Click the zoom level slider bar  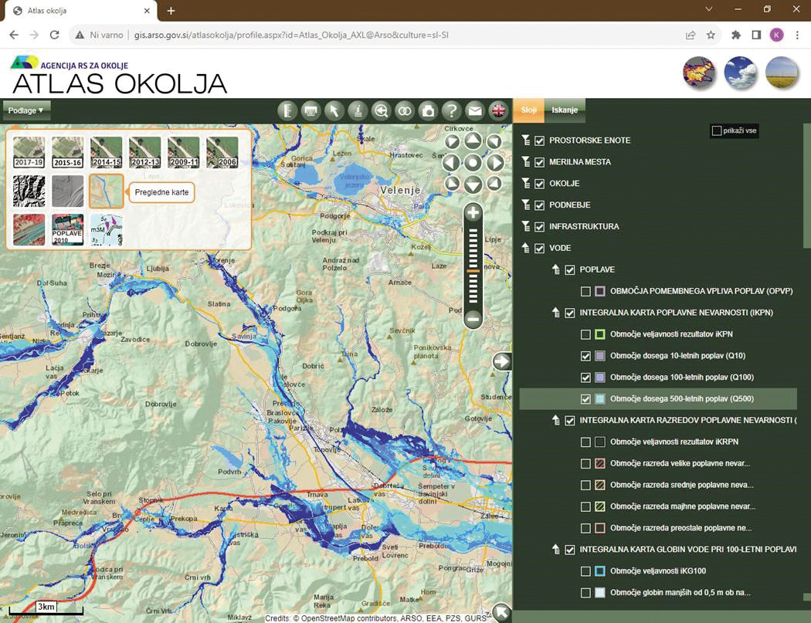473,265
